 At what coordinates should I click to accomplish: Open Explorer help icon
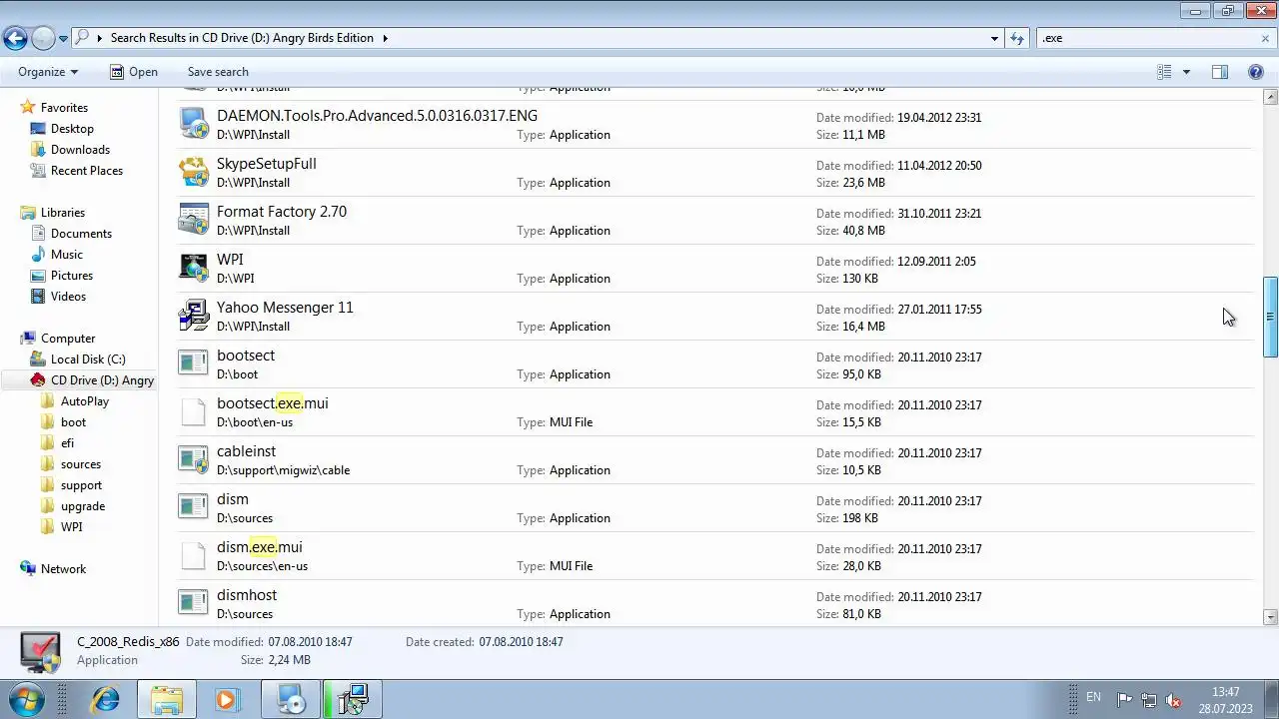(1256, 72)
